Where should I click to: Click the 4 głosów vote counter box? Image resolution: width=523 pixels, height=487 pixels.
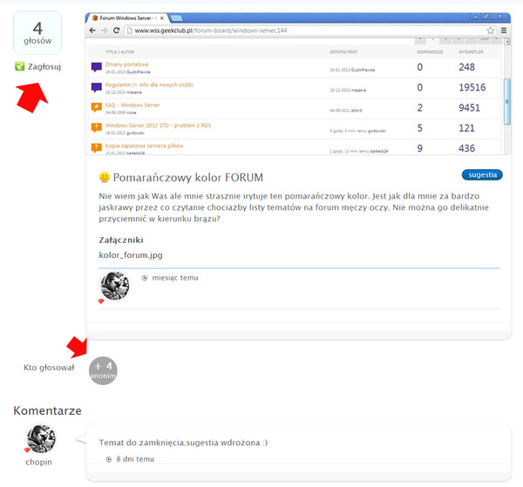tap(37, 32)
